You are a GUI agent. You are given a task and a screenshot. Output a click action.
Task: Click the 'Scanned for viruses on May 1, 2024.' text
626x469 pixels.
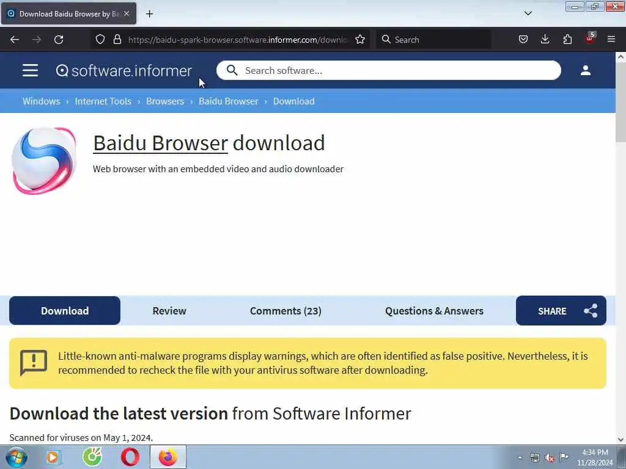(81, 437)
